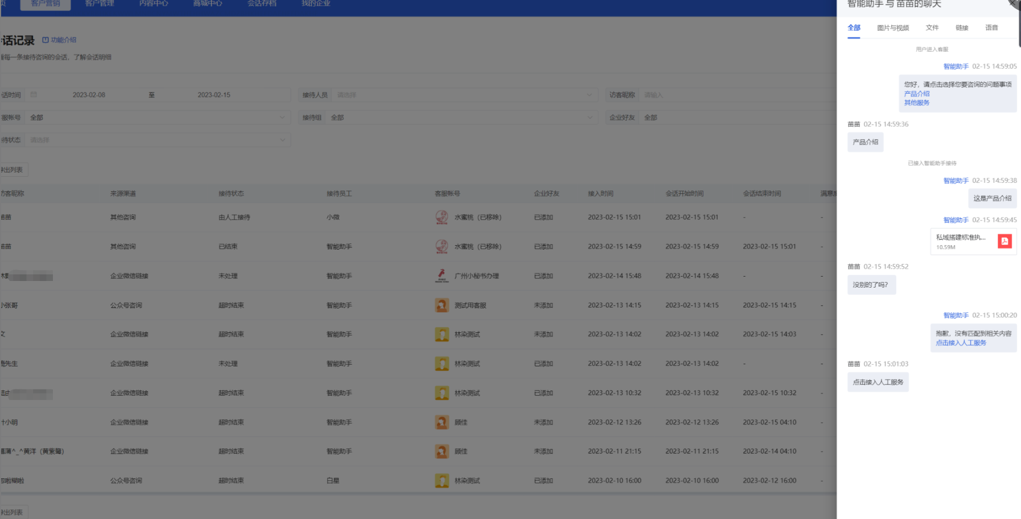
Task: Focus the 访客昵称 input field
Action: 738,95
